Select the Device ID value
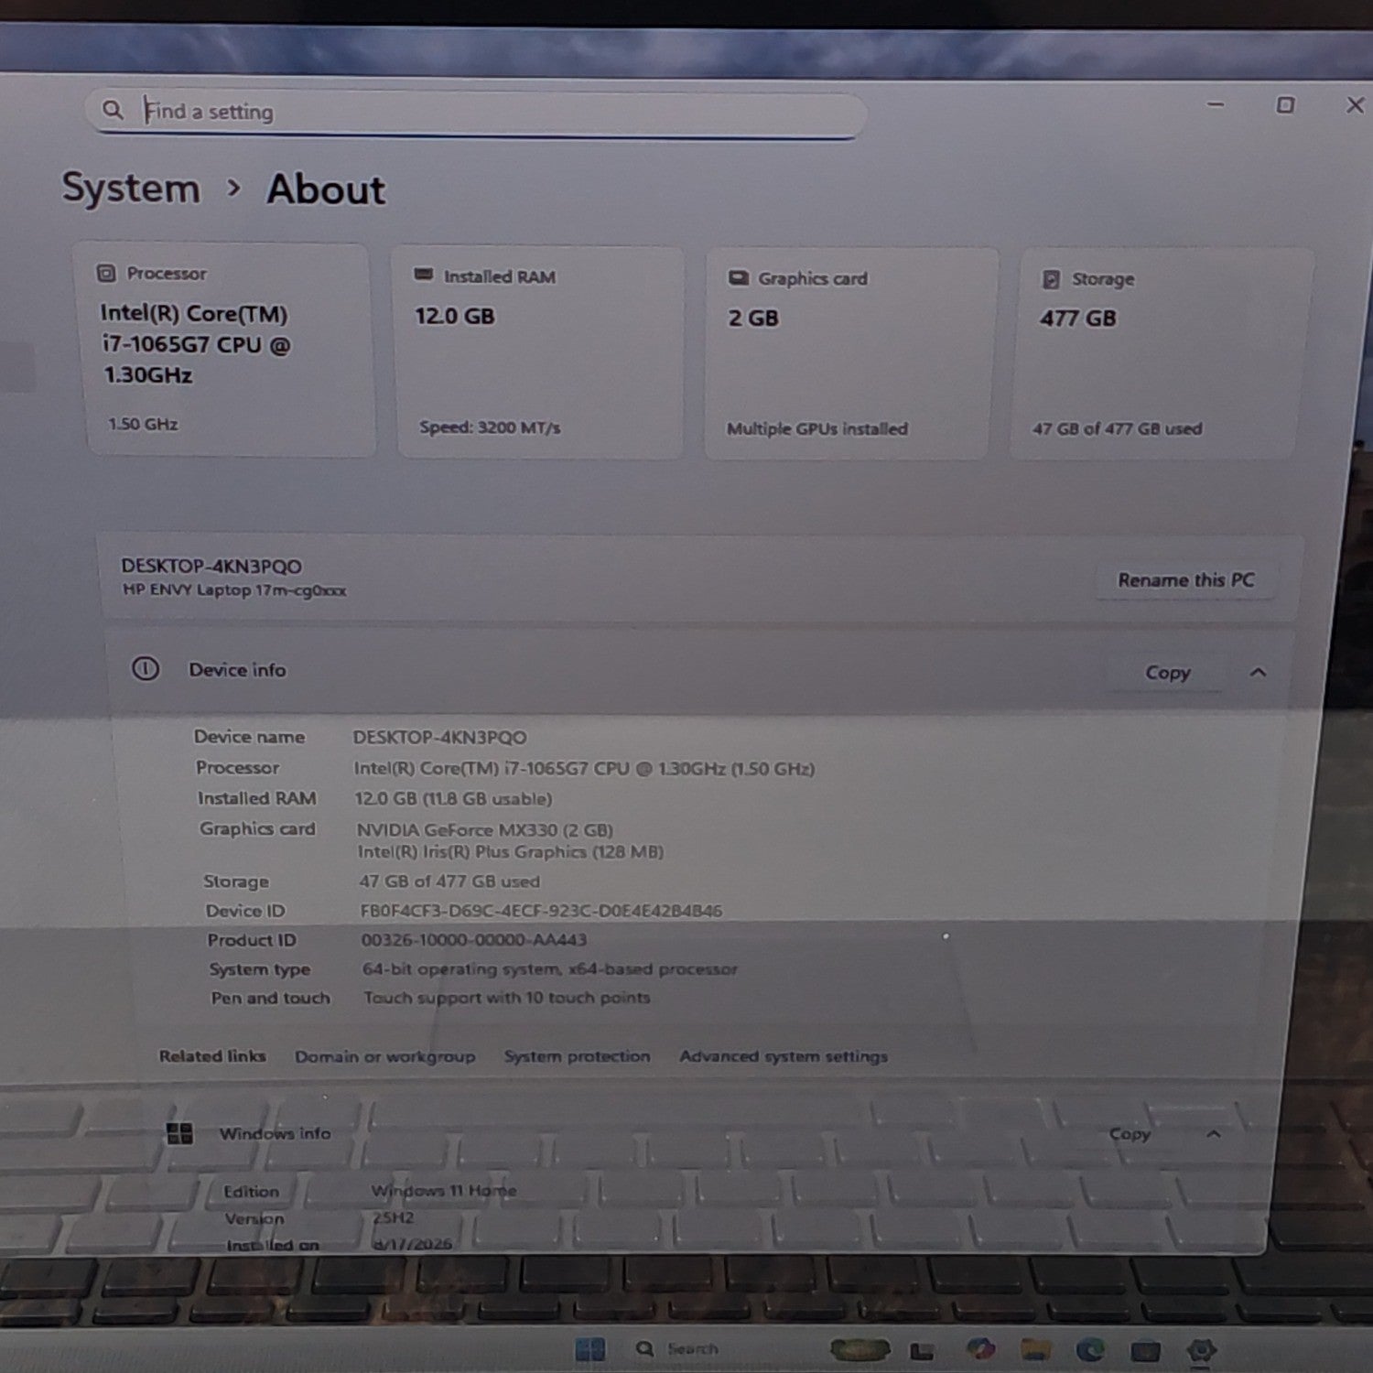 point(541,911)
